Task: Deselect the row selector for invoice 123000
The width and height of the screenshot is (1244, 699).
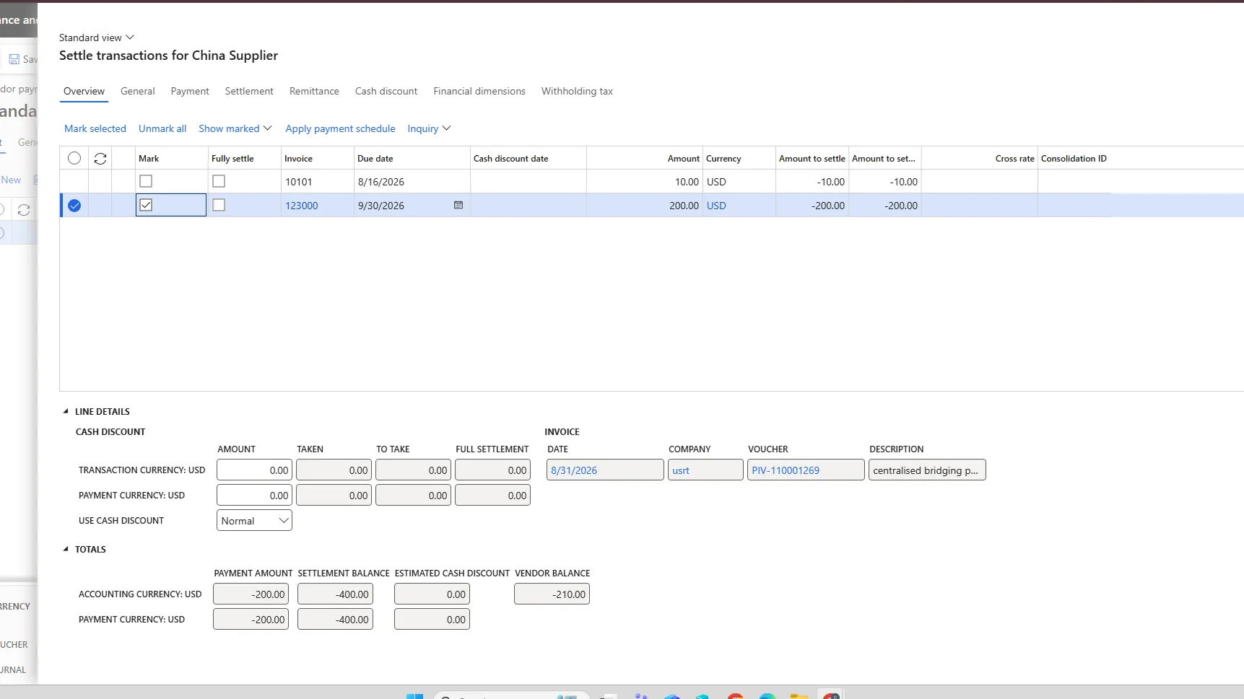Action: (74, 206)
